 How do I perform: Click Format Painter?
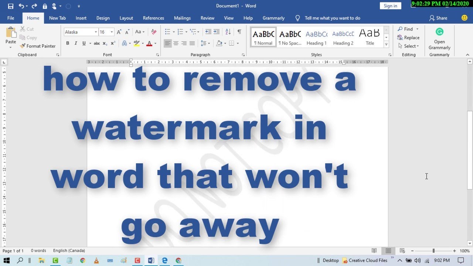tap(38, 46)
